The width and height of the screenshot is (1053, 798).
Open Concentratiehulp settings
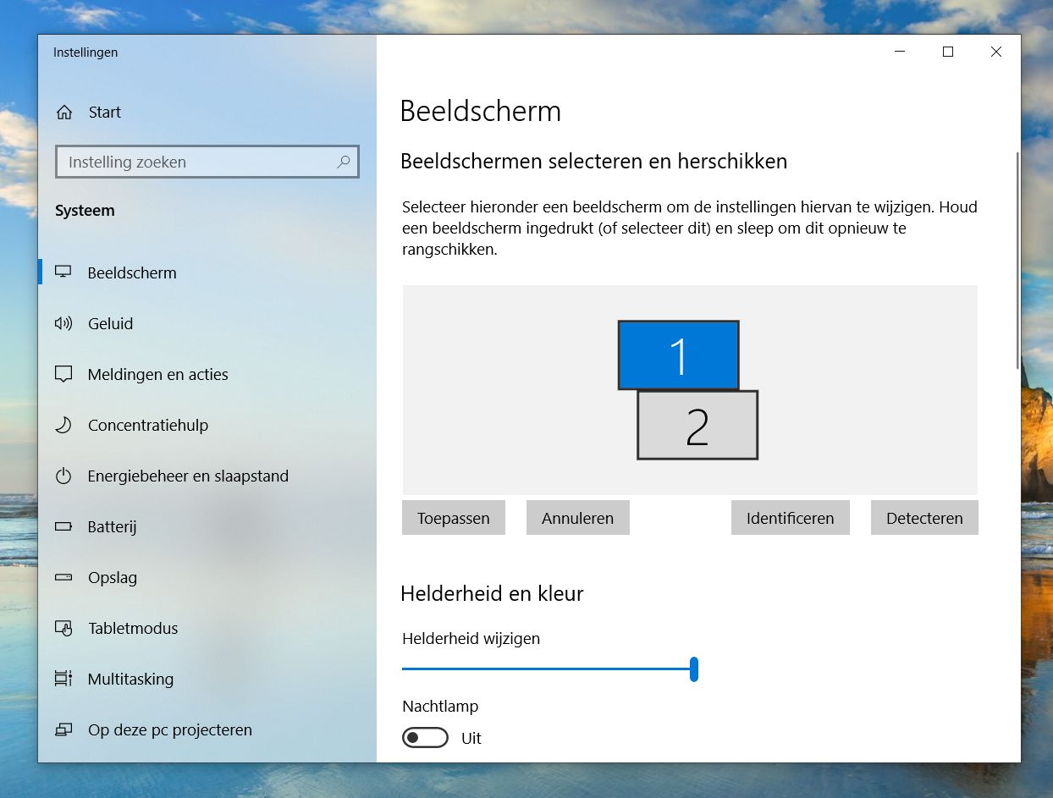click(x=63, y=425)
